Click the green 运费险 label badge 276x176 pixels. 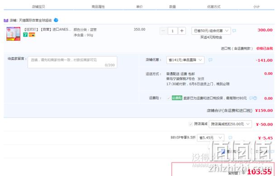click(x=177, y=98)
